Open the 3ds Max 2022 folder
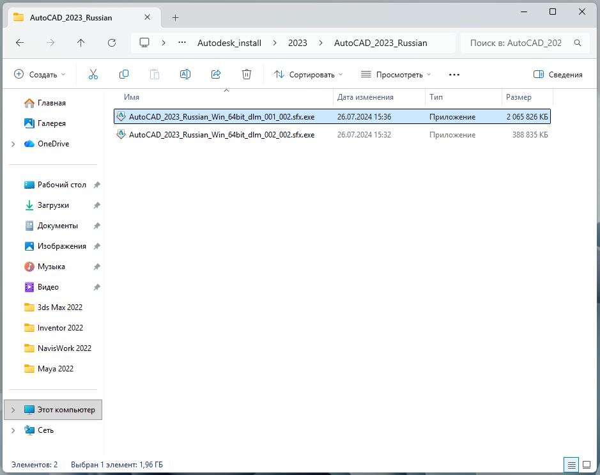This screenshot has width=600, height=475. [53, 308]
